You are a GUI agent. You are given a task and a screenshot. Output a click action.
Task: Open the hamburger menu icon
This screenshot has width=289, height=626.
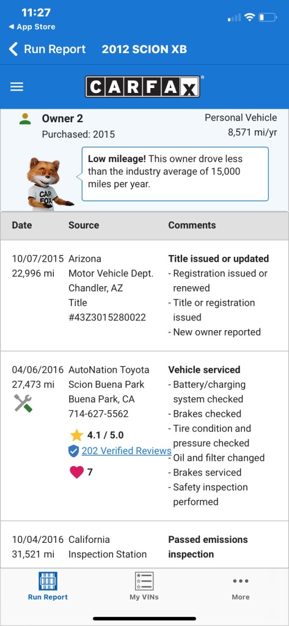click(x=16, y=87)
